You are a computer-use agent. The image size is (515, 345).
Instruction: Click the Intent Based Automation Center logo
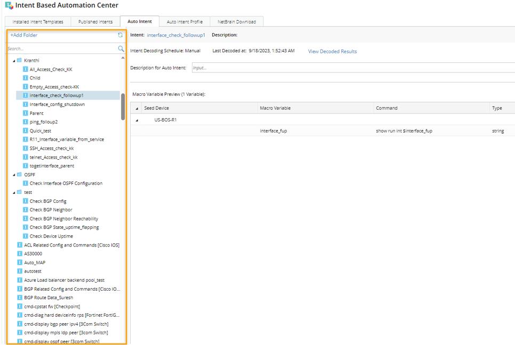[9, 5]
